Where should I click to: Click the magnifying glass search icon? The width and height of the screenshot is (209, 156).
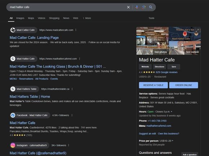(x=151, y=7)
